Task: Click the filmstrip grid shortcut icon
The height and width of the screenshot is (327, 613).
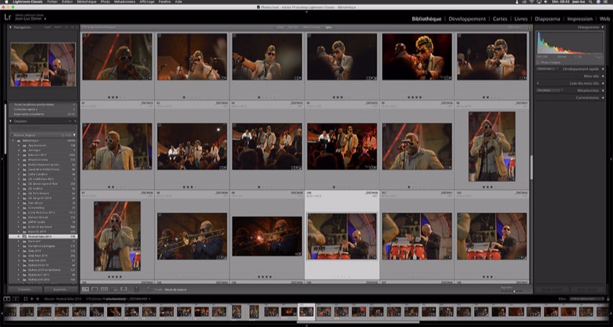Action: point(25,299)
